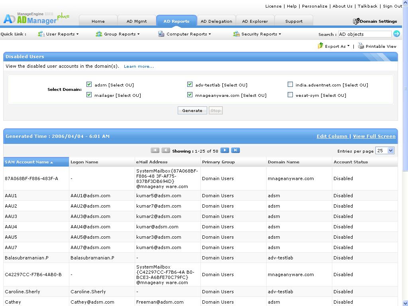Enable the india.adventnet.com domain checkbox
This screenshot has height=306, width=408.
(290, 84)
